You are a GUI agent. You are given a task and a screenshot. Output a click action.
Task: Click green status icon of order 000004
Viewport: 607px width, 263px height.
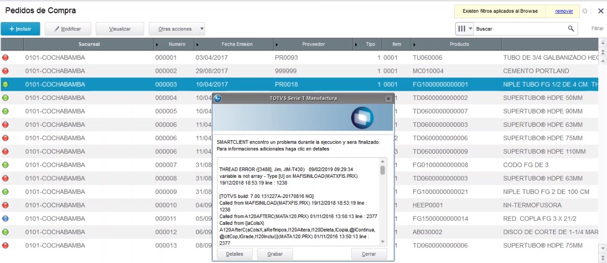click(5, 98)
